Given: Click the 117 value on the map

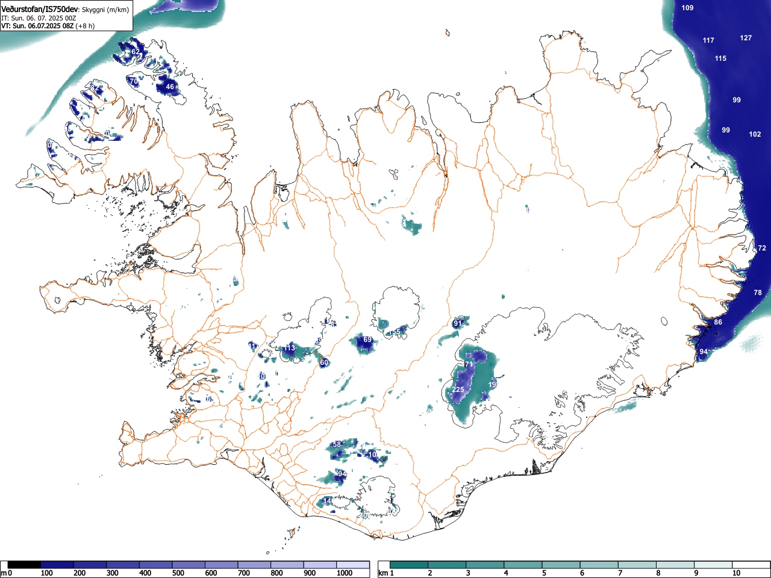Looking at the screenshot, I should pos(708,40).
